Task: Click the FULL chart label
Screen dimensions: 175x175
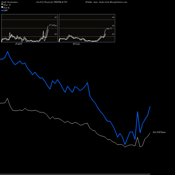Action: (76, 44)
